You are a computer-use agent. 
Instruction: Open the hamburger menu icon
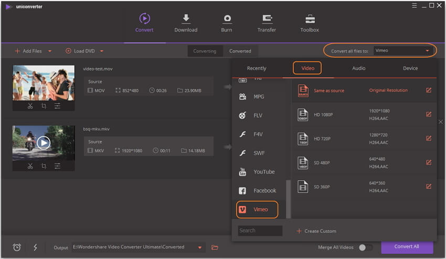(x=415, y=5)
